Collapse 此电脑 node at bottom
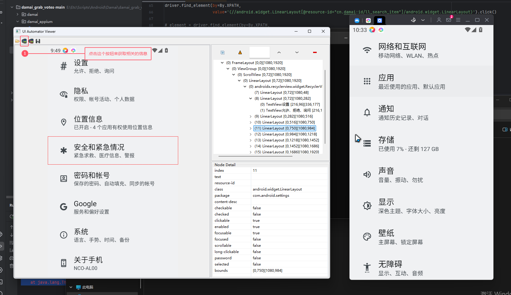Image resolution: width=511 pixels, height=295 pixels. 71,287
